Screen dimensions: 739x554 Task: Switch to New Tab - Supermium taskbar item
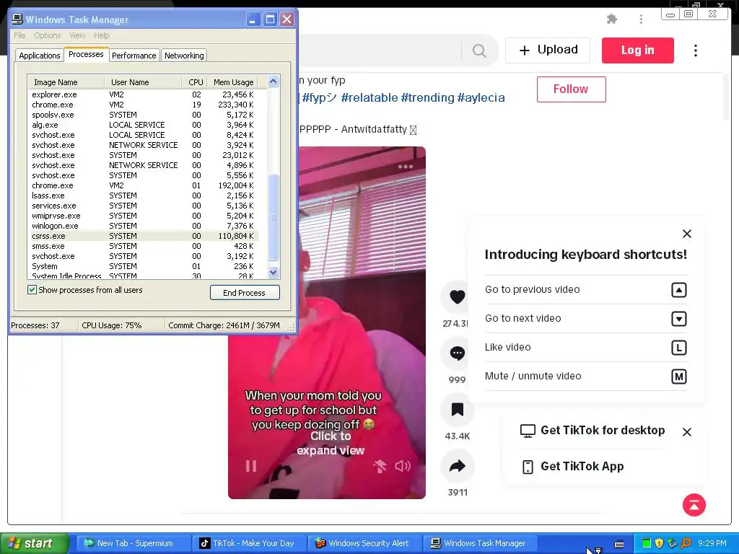(x=132, y=543)
